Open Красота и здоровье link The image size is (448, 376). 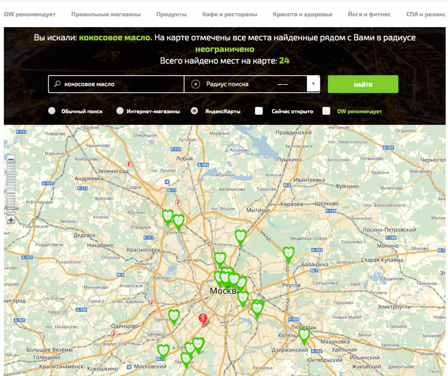click(302, 14)
